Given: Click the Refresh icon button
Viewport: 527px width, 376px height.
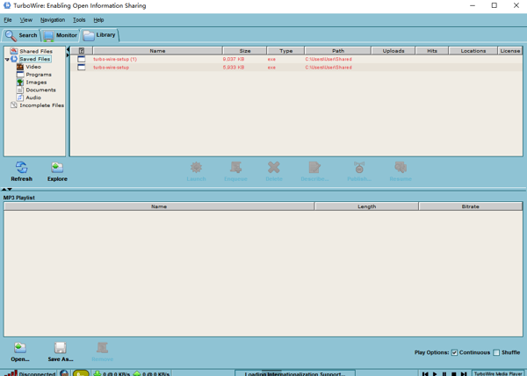Looking at the screenshot, I should (x=21, y=167).
